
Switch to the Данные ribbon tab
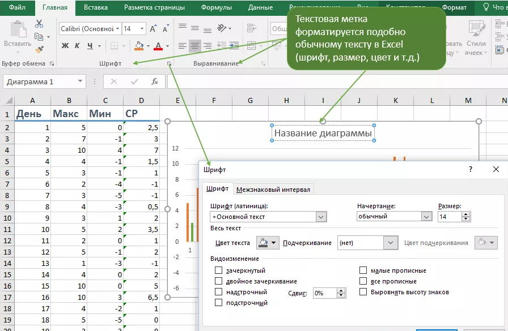(x=260, y=7)
